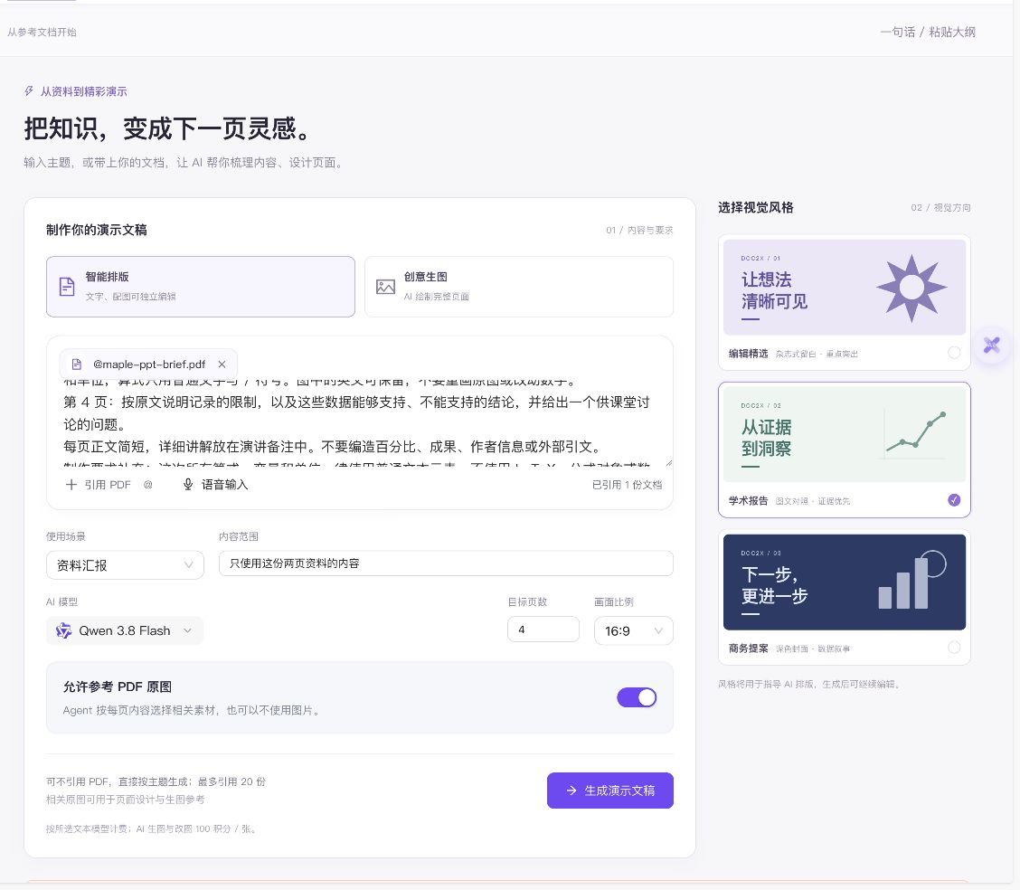Switch to the 智能排版 mode tab
The width and height of the screenshot is (1020, 890).
pos(201,286)
